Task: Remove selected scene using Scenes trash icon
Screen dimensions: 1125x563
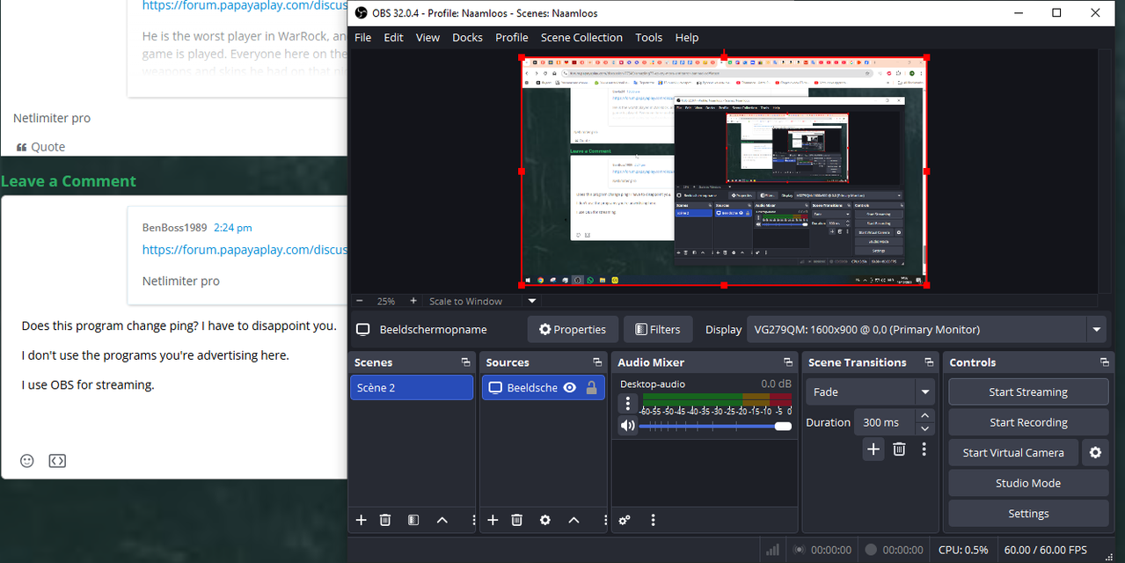Action: (384, 520)
